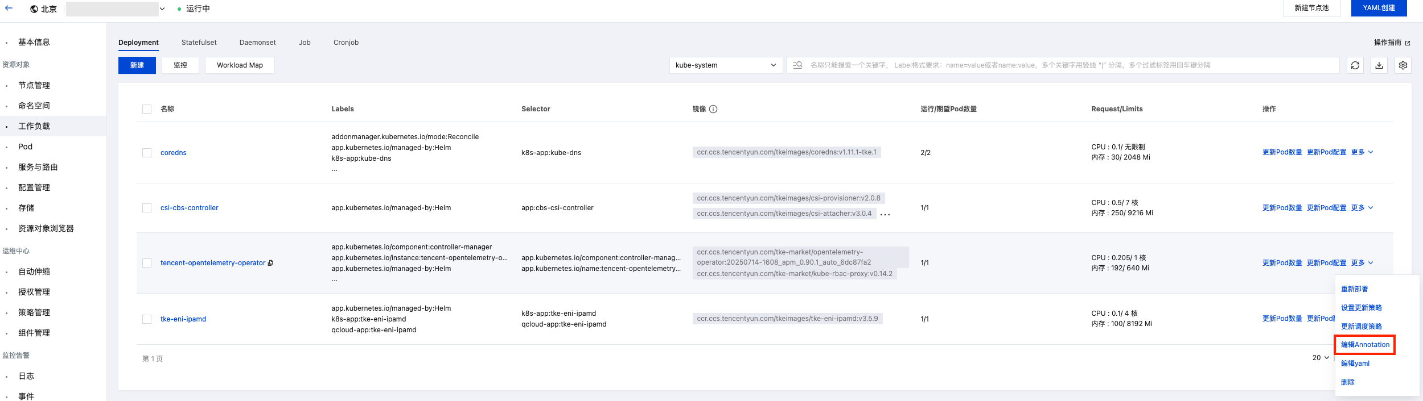
Task: Expand 更多 menu for coredns row
Action: pyautogui.click(x=1362, y=152)
